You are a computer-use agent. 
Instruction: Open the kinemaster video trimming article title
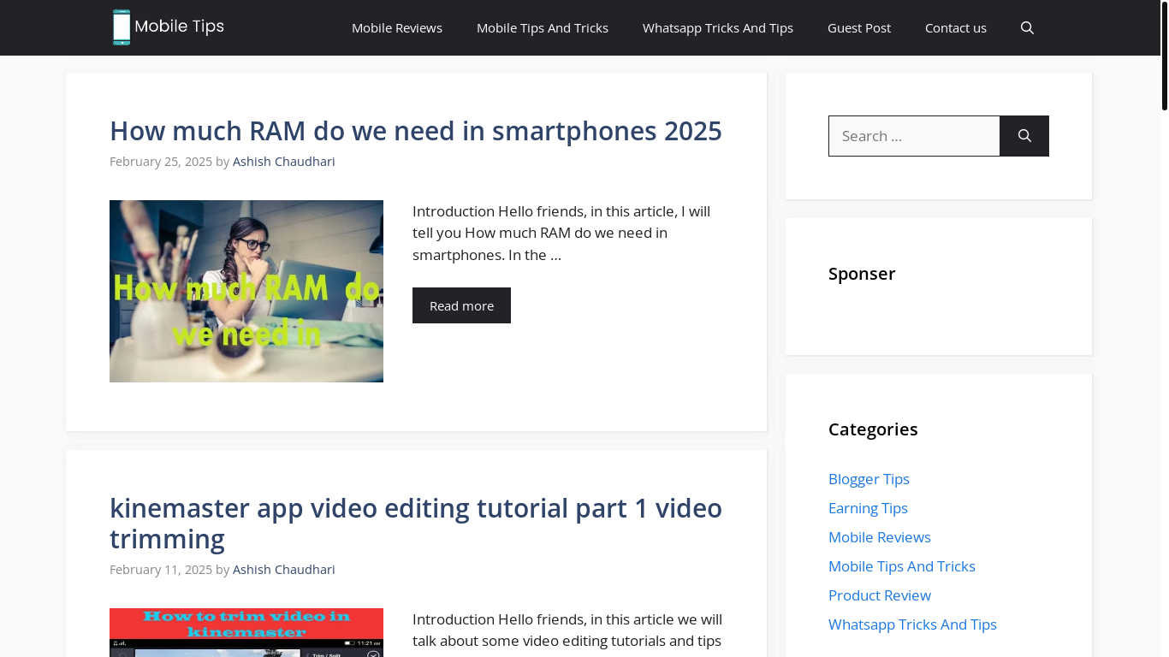click(416, 524)
